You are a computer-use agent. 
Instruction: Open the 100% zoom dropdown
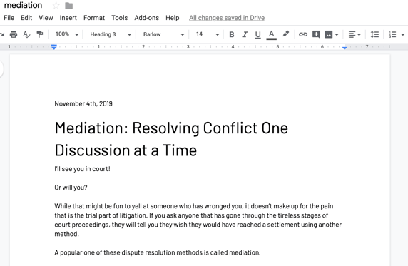pos(66,34)
